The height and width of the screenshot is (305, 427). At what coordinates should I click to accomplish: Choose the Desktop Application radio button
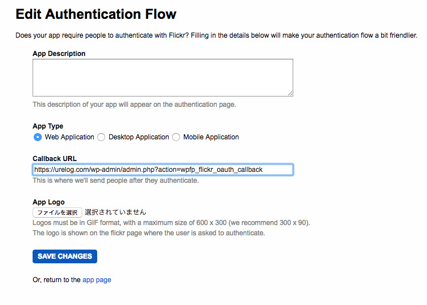pos(101,137)
